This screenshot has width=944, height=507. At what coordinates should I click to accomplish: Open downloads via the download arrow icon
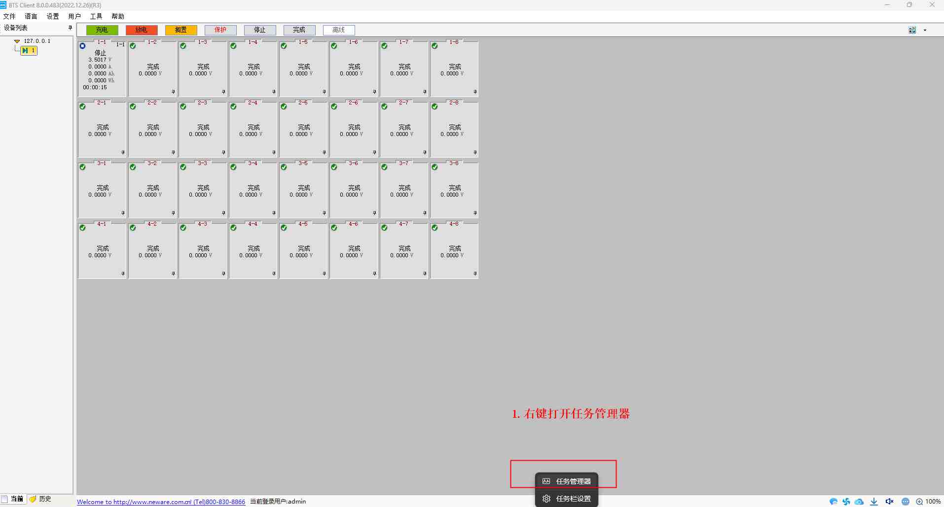[x=874, y=502]
